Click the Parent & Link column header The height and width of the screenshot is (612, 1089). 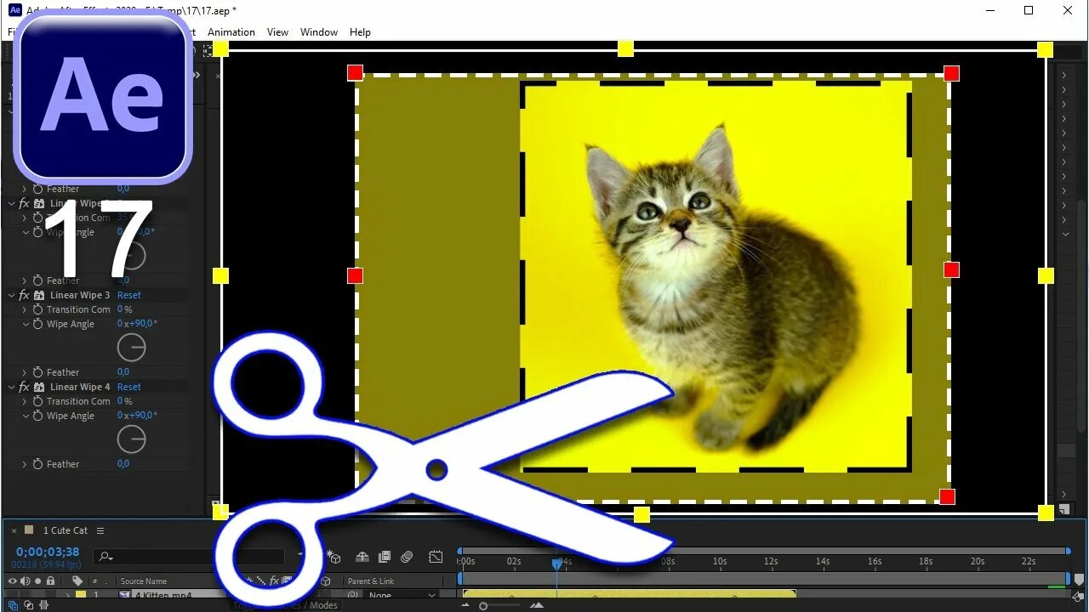coord(371,581)
